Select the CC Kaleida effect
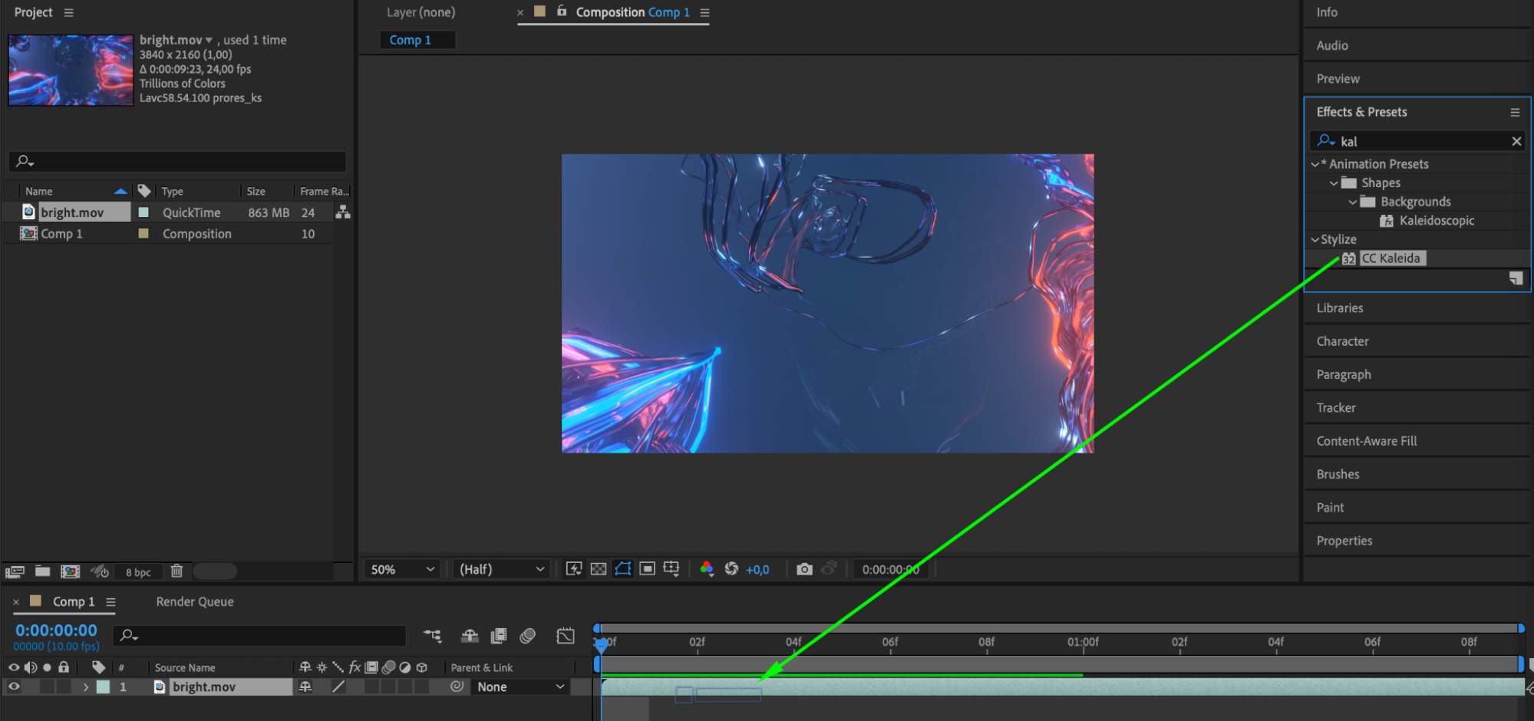This screenshot has width=1534, height=721. point(1390,258)
